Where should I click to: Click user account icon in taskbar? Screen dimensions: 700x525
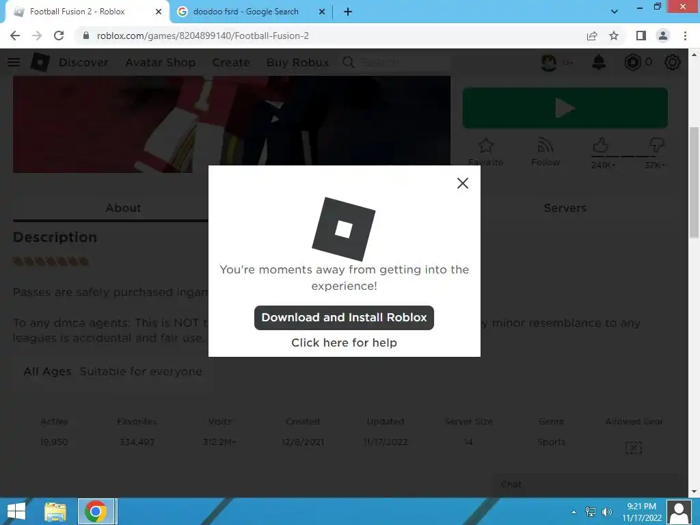coord(679,512)
